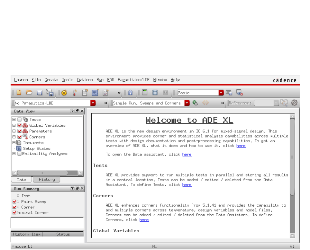The width and height of the screenshot is (310, 250).
Task: Click the green Run Simulation icon
Action: 195,103
